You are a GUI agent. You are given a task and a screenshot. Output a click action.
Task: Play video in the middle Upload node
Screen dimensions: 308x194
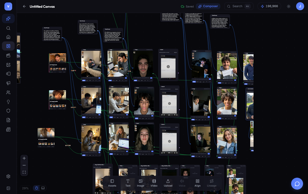(169, 103)
